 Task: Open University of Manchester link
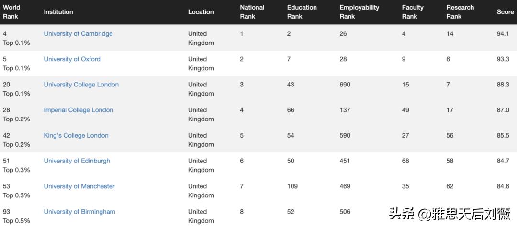[x=79, y=186]
